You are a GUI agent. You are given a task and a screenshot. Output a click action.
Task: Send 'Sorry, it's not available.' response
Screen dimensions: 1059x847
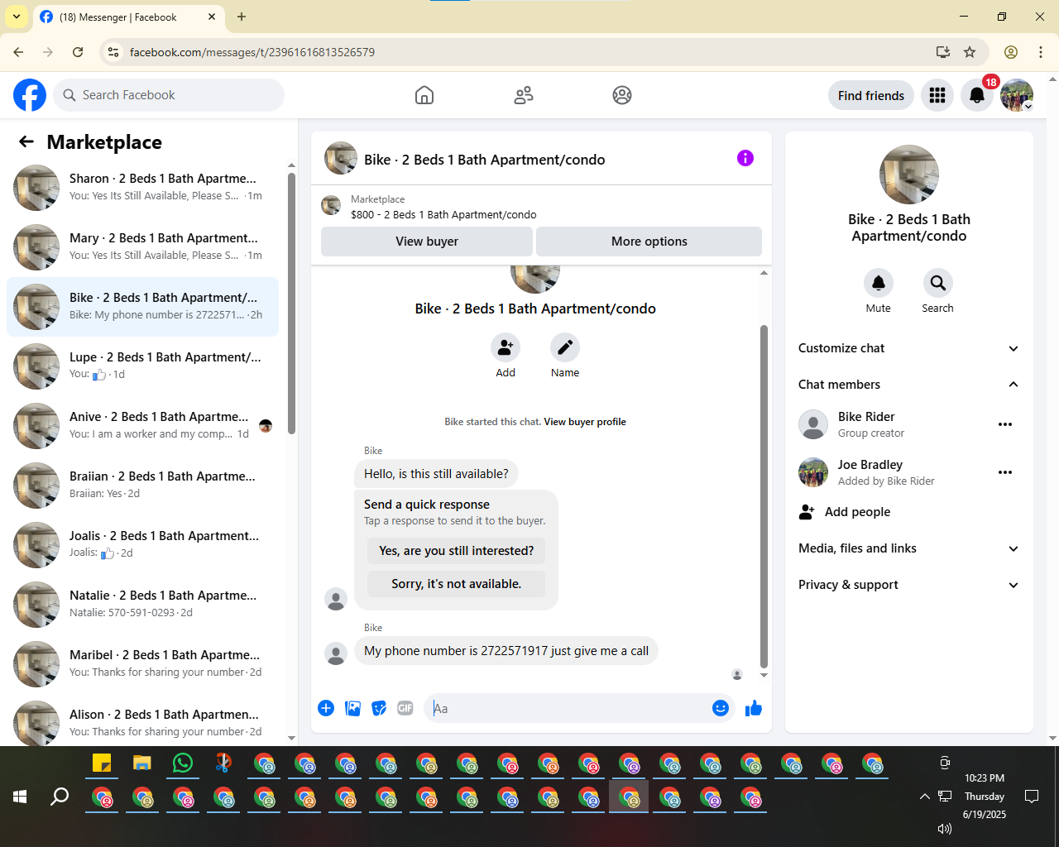[x=457, y=584]
